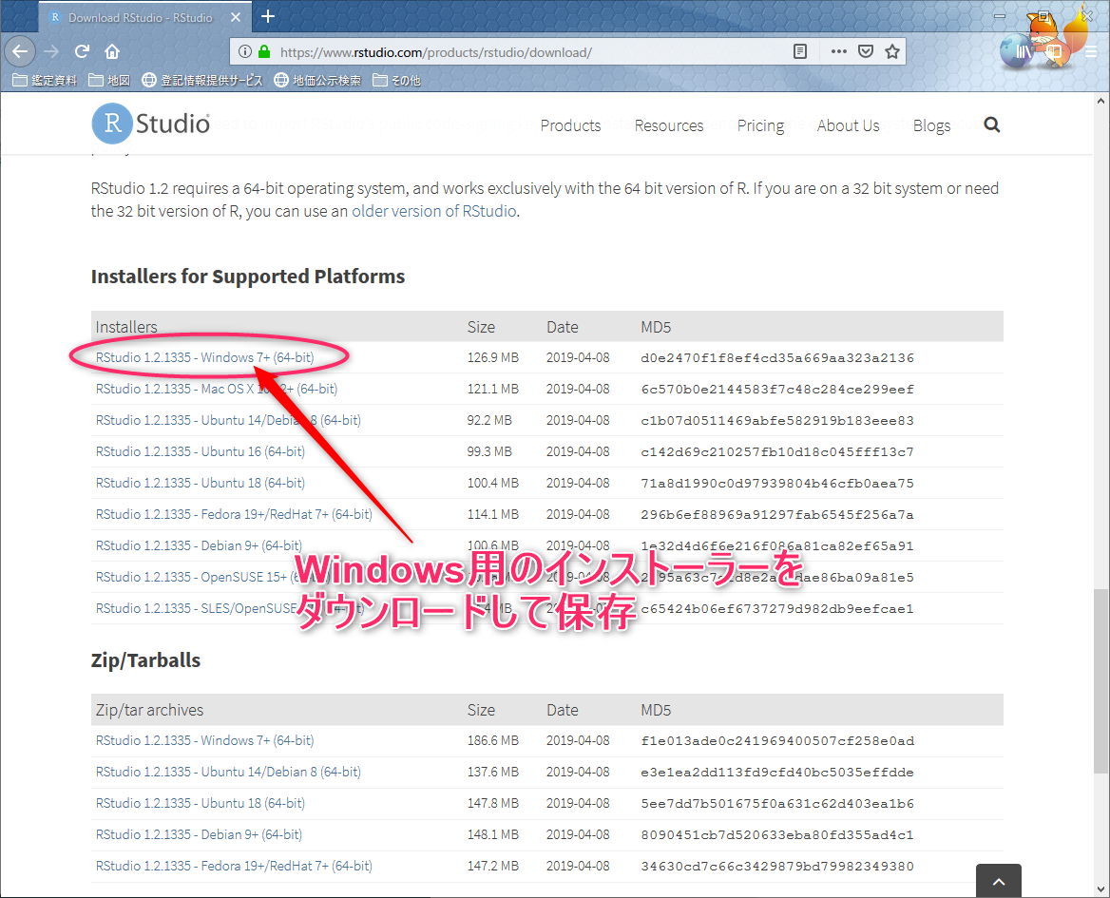
Task: Open the About Us menu
Action: pyautogui.click(x=848, y=125)
